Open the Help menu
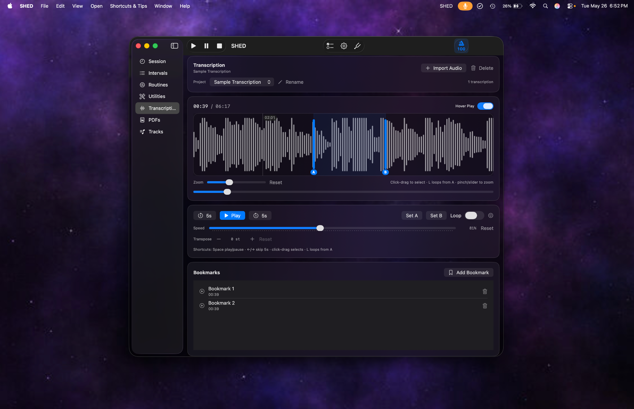Image resolution: width=634 pixels, height=409 pixels. click(185, 6)
